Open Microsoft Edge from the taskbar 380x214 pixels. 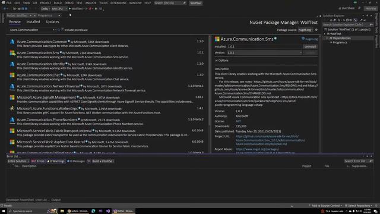(x=93, y=211)
